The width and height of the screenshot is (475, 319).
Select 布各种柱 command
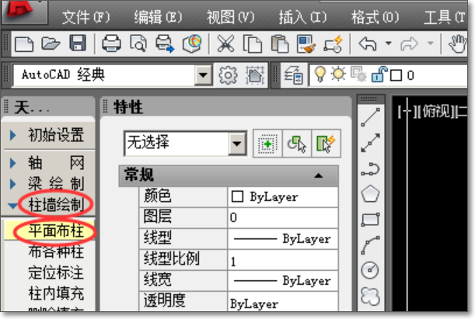click(x=56, y=251)
